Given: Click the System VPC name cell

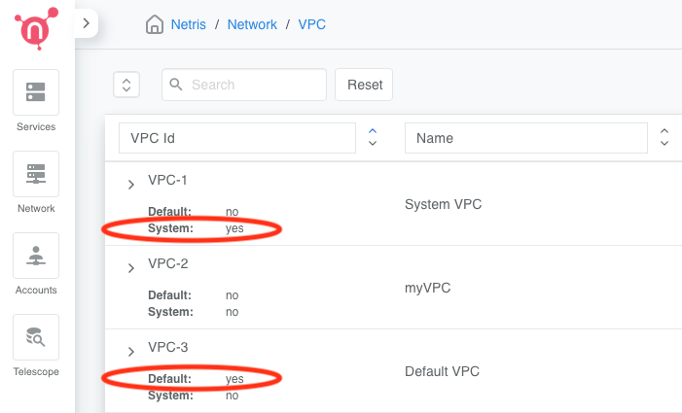Looking at the screenshot, I should tap(444, 204).
